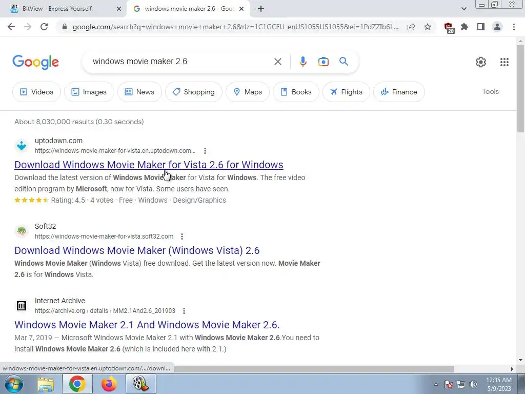
Task: Open the network icon in system tray
Action: click(461, 384)
